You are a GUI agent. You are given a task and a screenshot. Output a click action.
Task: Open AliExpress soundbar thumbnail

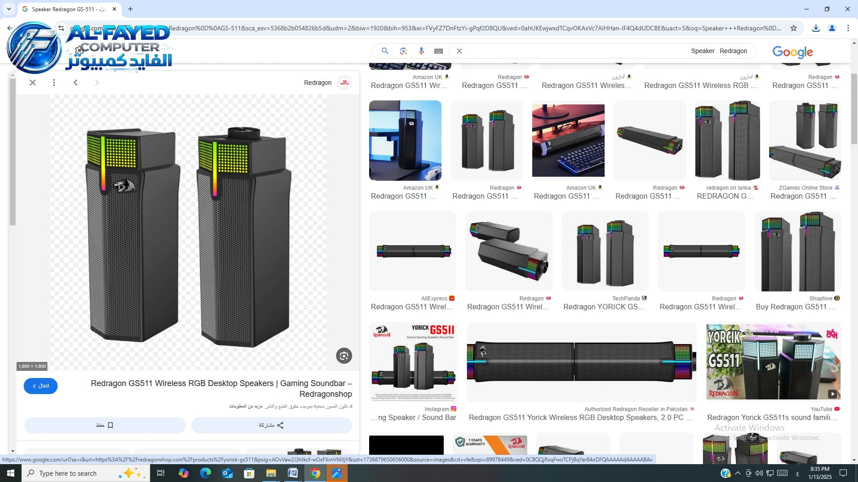[x=413, y=251]
